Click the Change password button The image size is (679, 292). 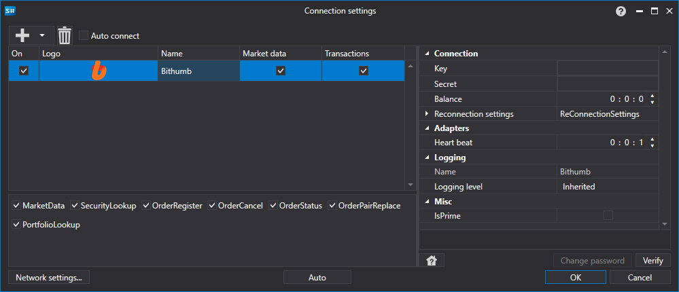(x=593, y=260)
